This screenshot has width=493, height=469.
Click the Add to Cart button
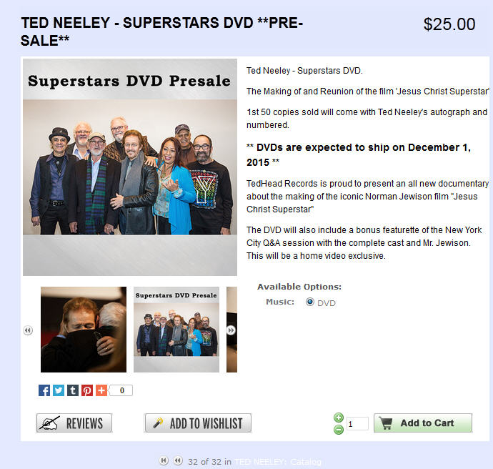(x=423, y=423)
